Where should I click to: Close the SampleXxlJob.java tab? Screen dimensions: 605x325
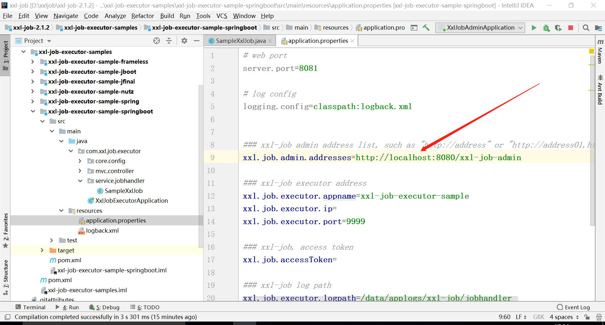(270, 41)
